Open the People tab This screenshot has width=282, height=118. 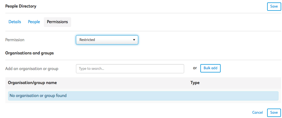click(34, 22)
